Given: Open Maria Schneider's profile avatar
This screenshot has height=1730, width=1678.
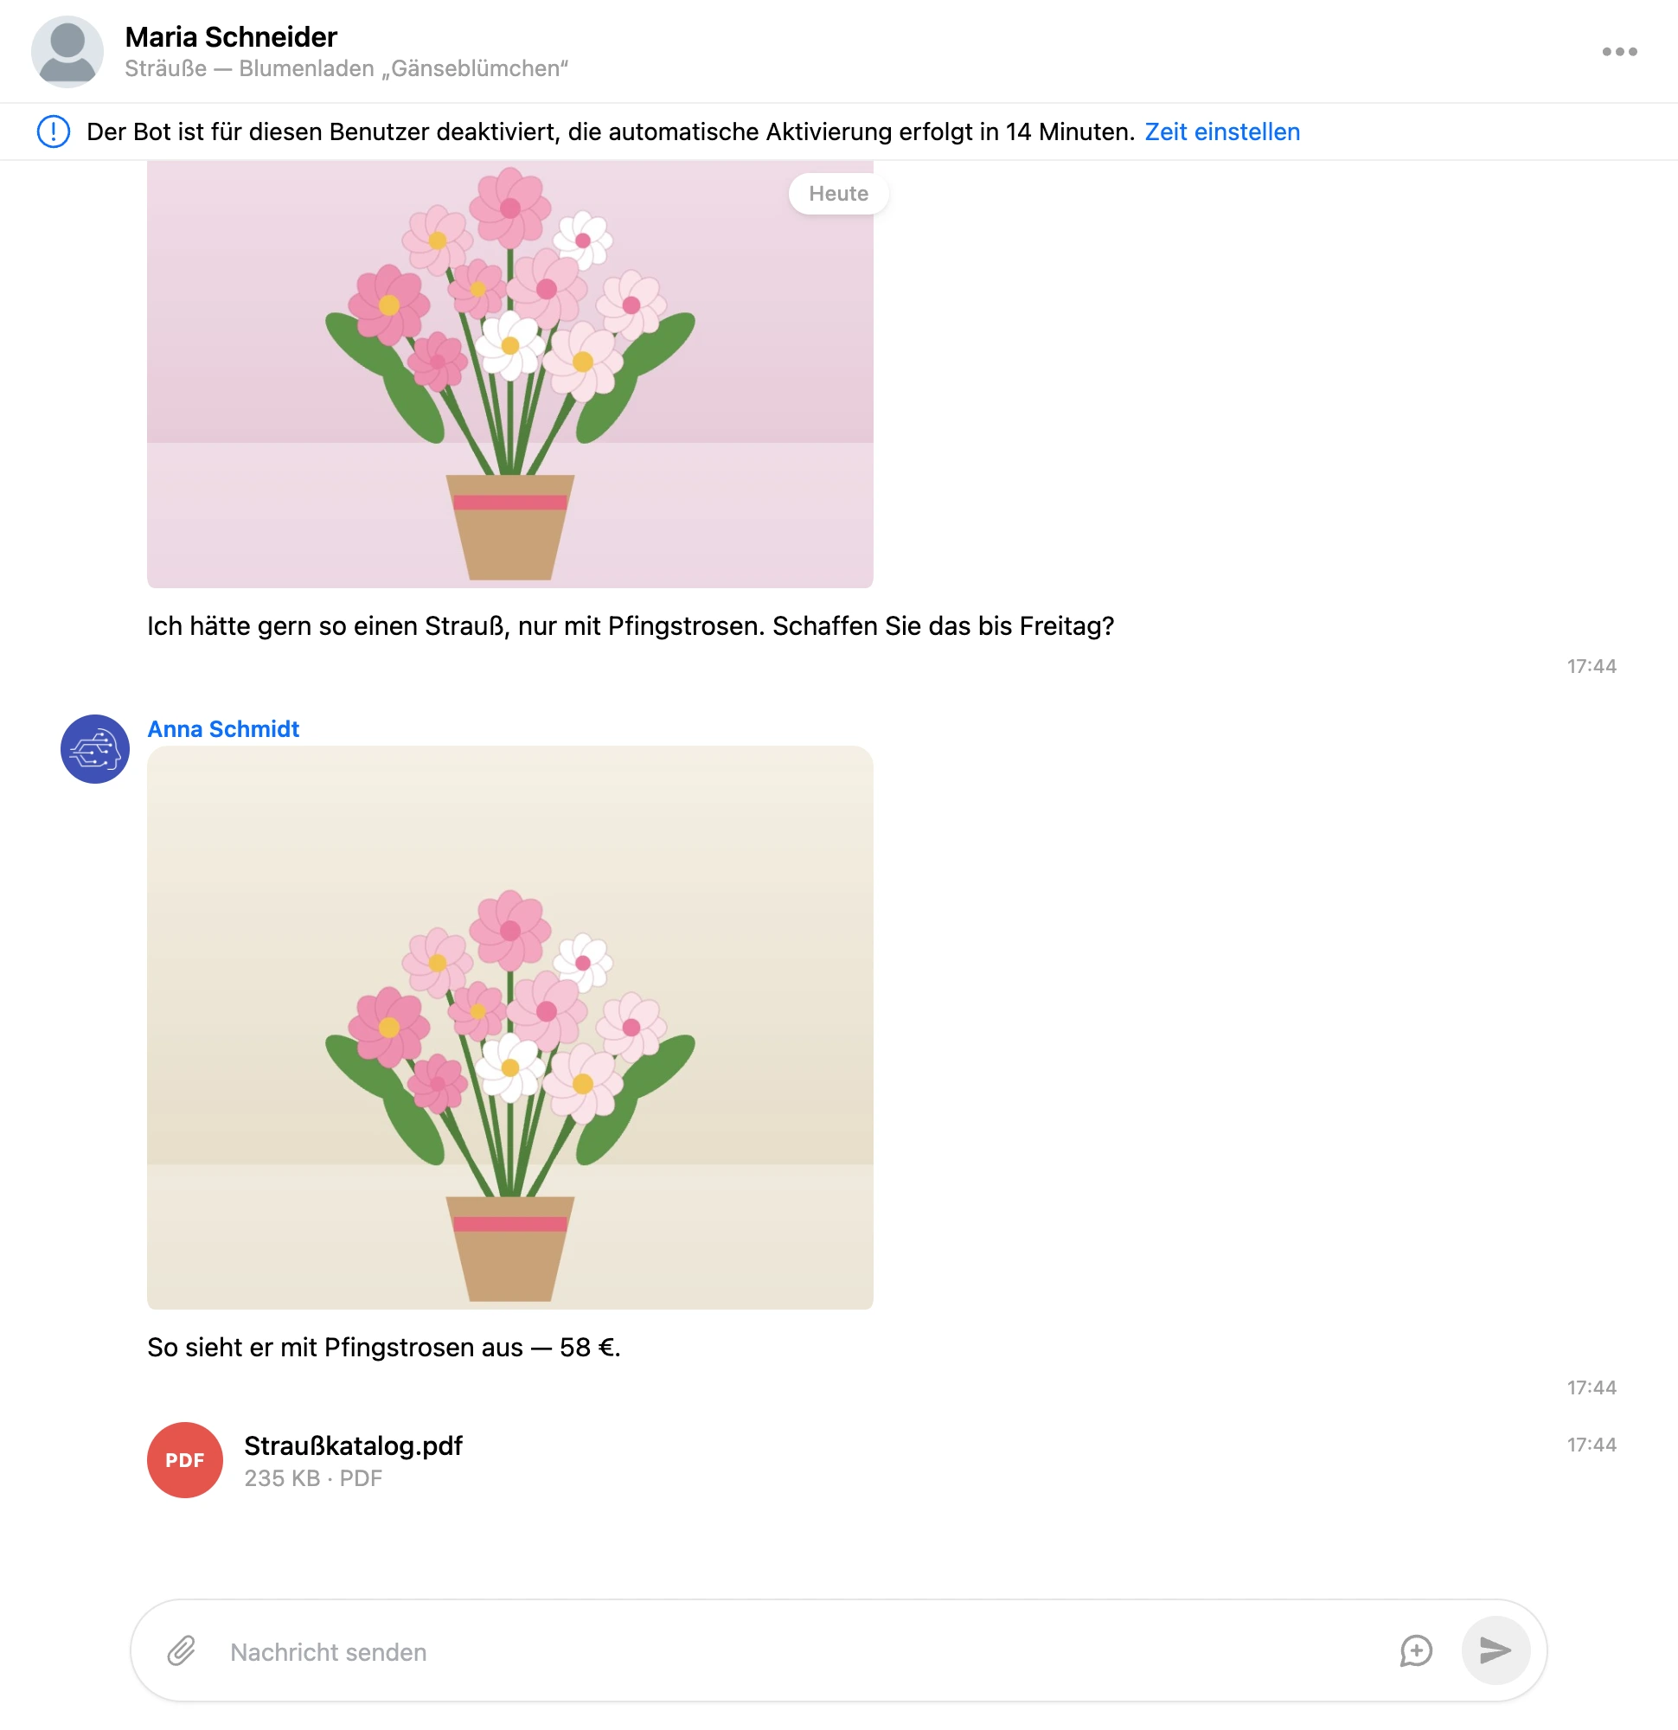Looking at the screenshot, I should 67,51.
